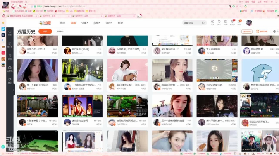Open the user avatar in Douyu header
This screenshot has width=279, height=156.
[x=249, y=23]
